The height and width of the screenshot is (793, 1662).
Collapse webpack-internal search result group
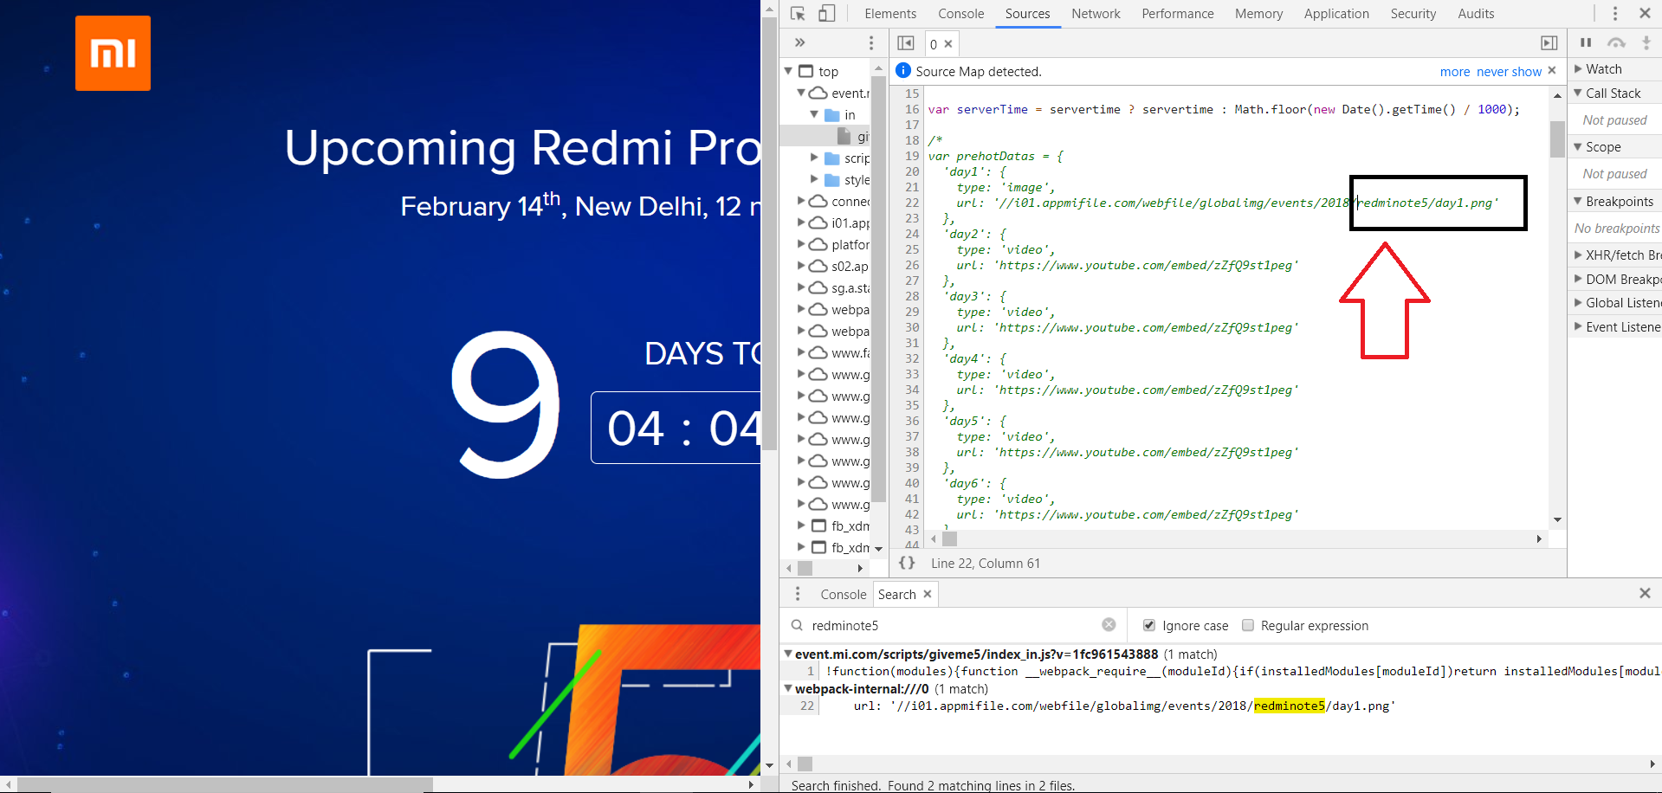click(x=788, y=688)
